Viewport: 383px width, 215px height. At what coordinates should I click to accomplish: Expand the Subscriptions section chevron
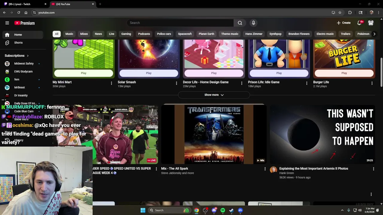coord(28,56)
